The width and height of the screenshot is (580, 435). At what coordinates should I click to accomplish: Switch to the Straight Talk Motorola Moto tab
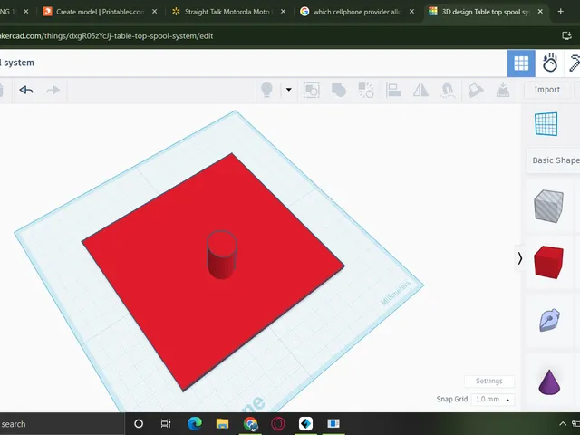click(229, 12)
